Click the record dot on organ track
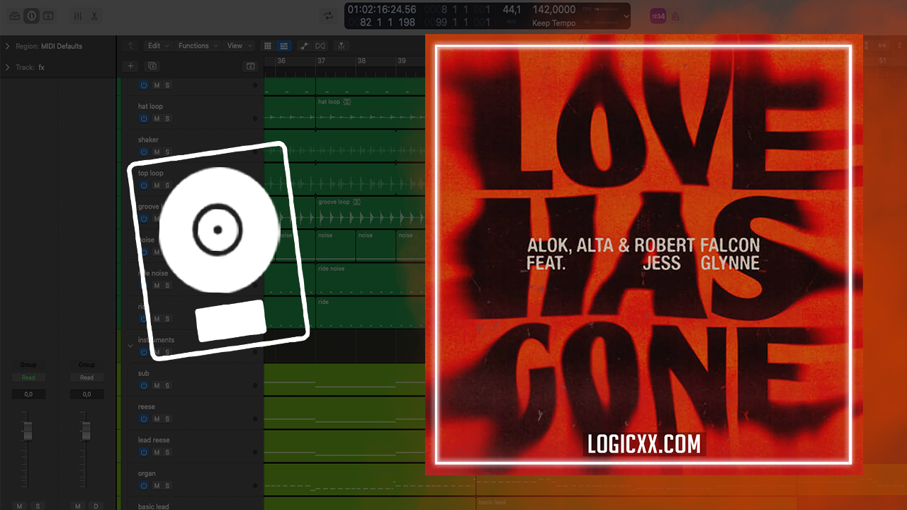The image size is (907, 510). pos(255,485)
